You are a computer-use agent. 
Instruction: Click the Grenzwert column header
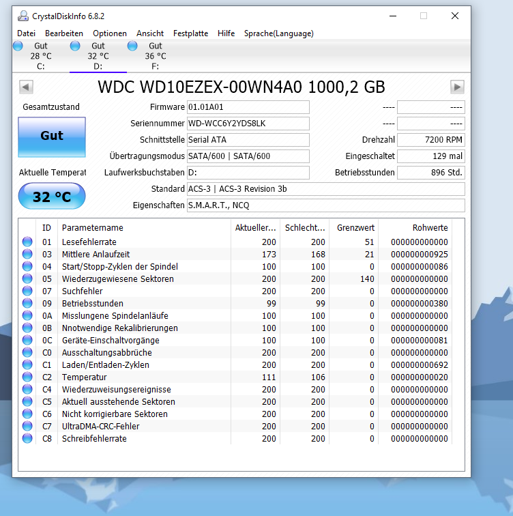click(x=354, y=228)
